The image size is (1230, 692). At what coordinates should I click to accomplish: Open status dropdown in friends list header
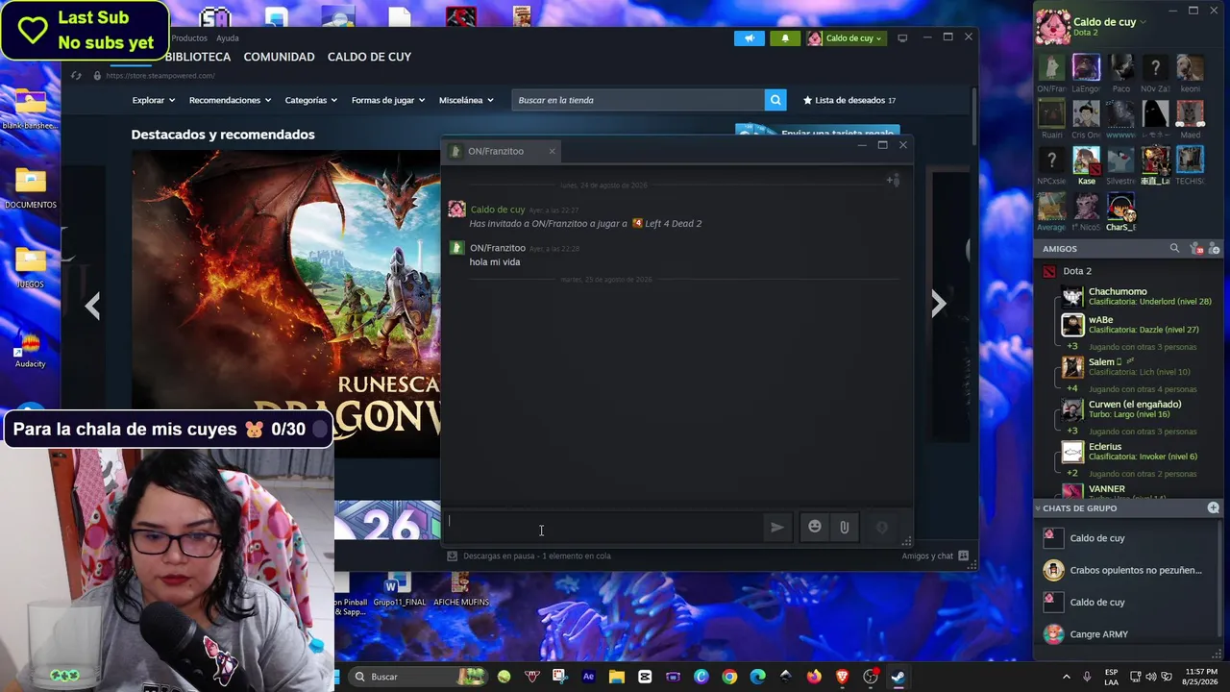[1142, 22]
